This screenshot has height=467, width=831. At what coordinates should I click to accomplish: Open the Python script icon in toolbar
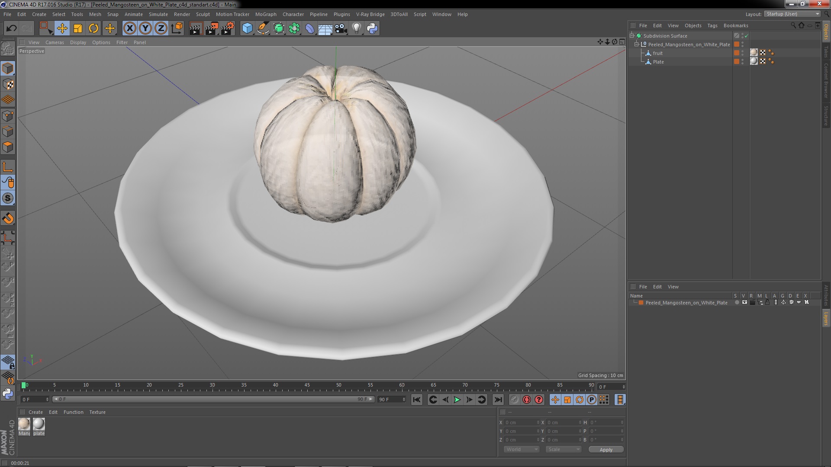(x=372, y=29)
